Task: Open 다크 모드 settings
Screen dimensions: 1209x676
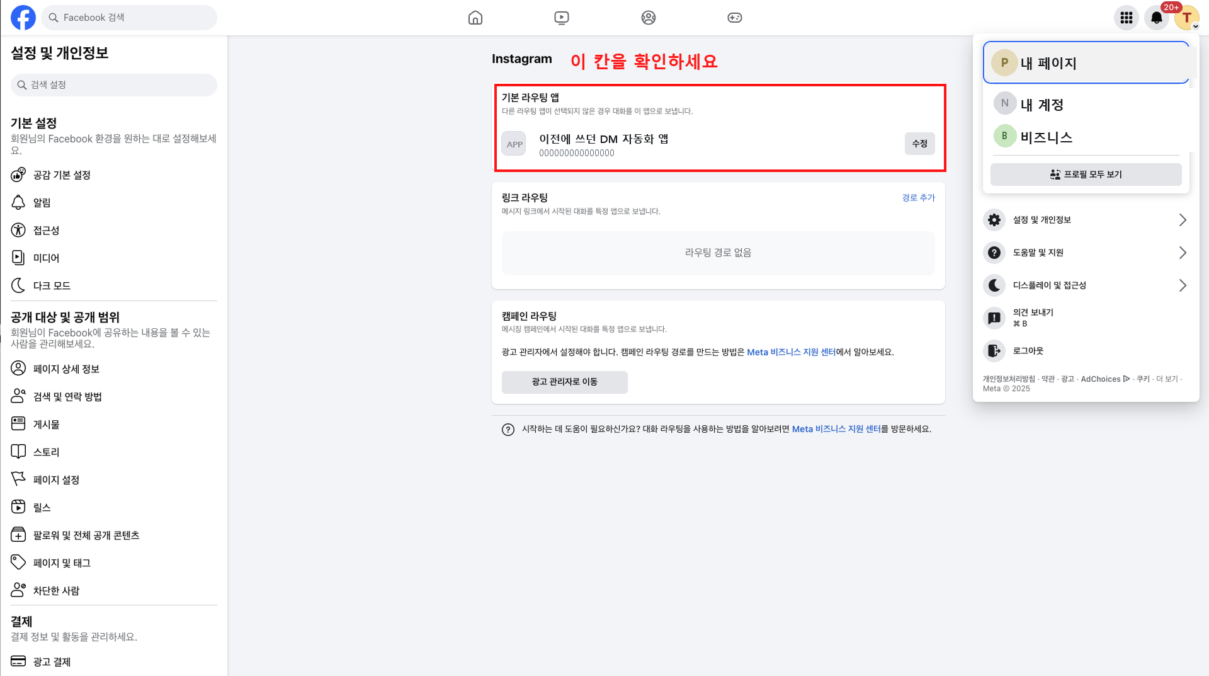Action: click(x=114, y=286)
